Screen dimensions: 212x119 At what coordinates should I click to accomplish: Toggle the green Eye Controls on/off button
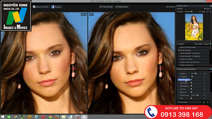[204, 102]
